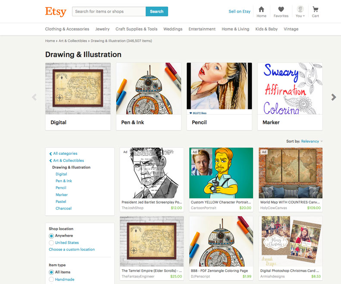This screenshot has height=284, width=341.
Task: Open Favorites heart icon
Action: [281, 9]
